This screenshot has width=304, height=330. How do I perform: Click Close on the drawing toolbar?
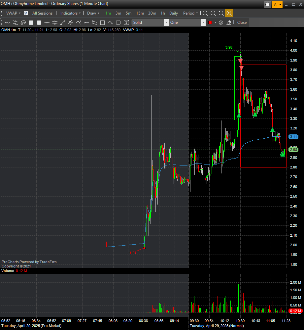click(242, 23)
